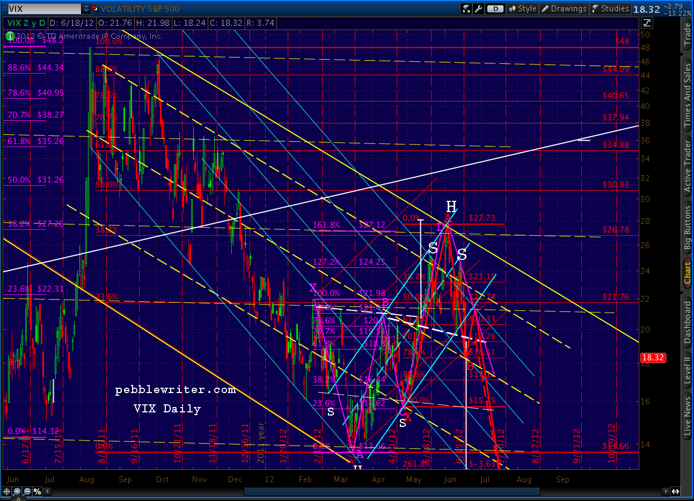This screenshot has height=501, width=694.
Task: Click the -13.22% change value
Action: pos(677,13)
